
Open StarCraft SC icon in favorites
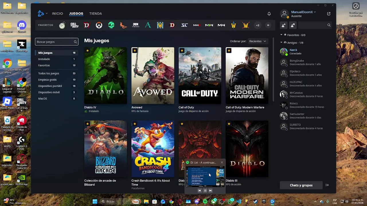tap(184, 25)
